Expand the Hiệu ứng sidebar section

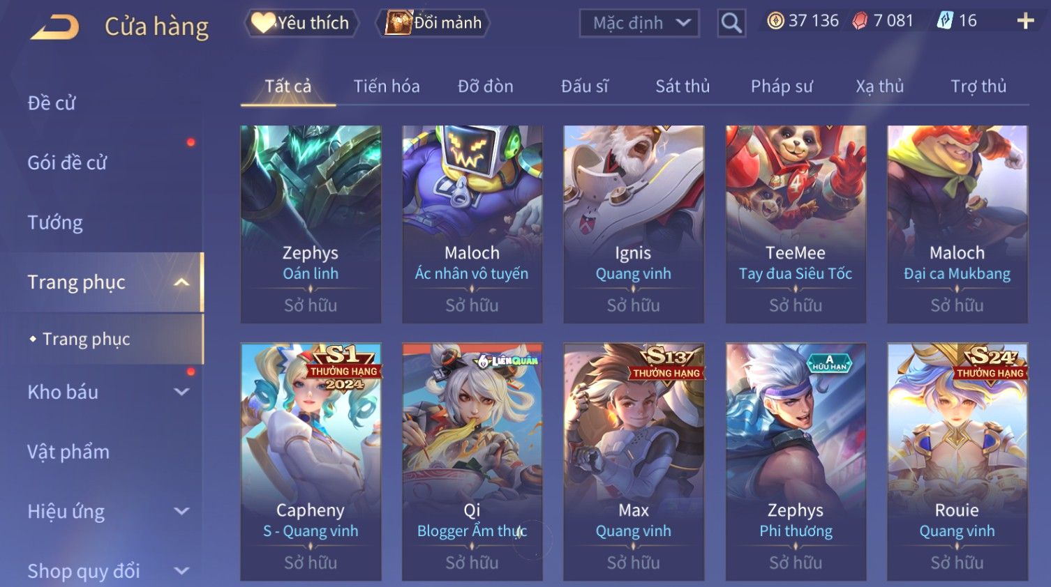pyautogui.click(x=181, y=511)
